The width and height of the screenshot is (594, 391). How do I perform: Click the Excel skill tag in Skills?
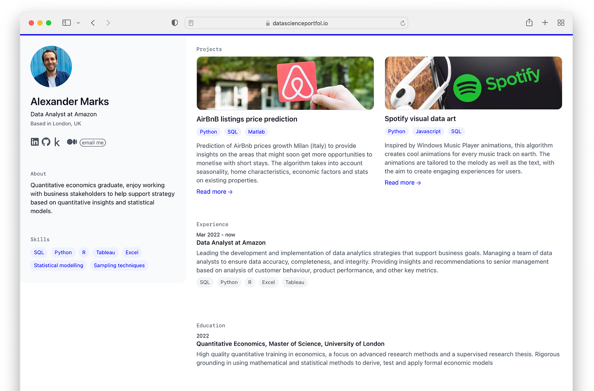click(132, 253)
